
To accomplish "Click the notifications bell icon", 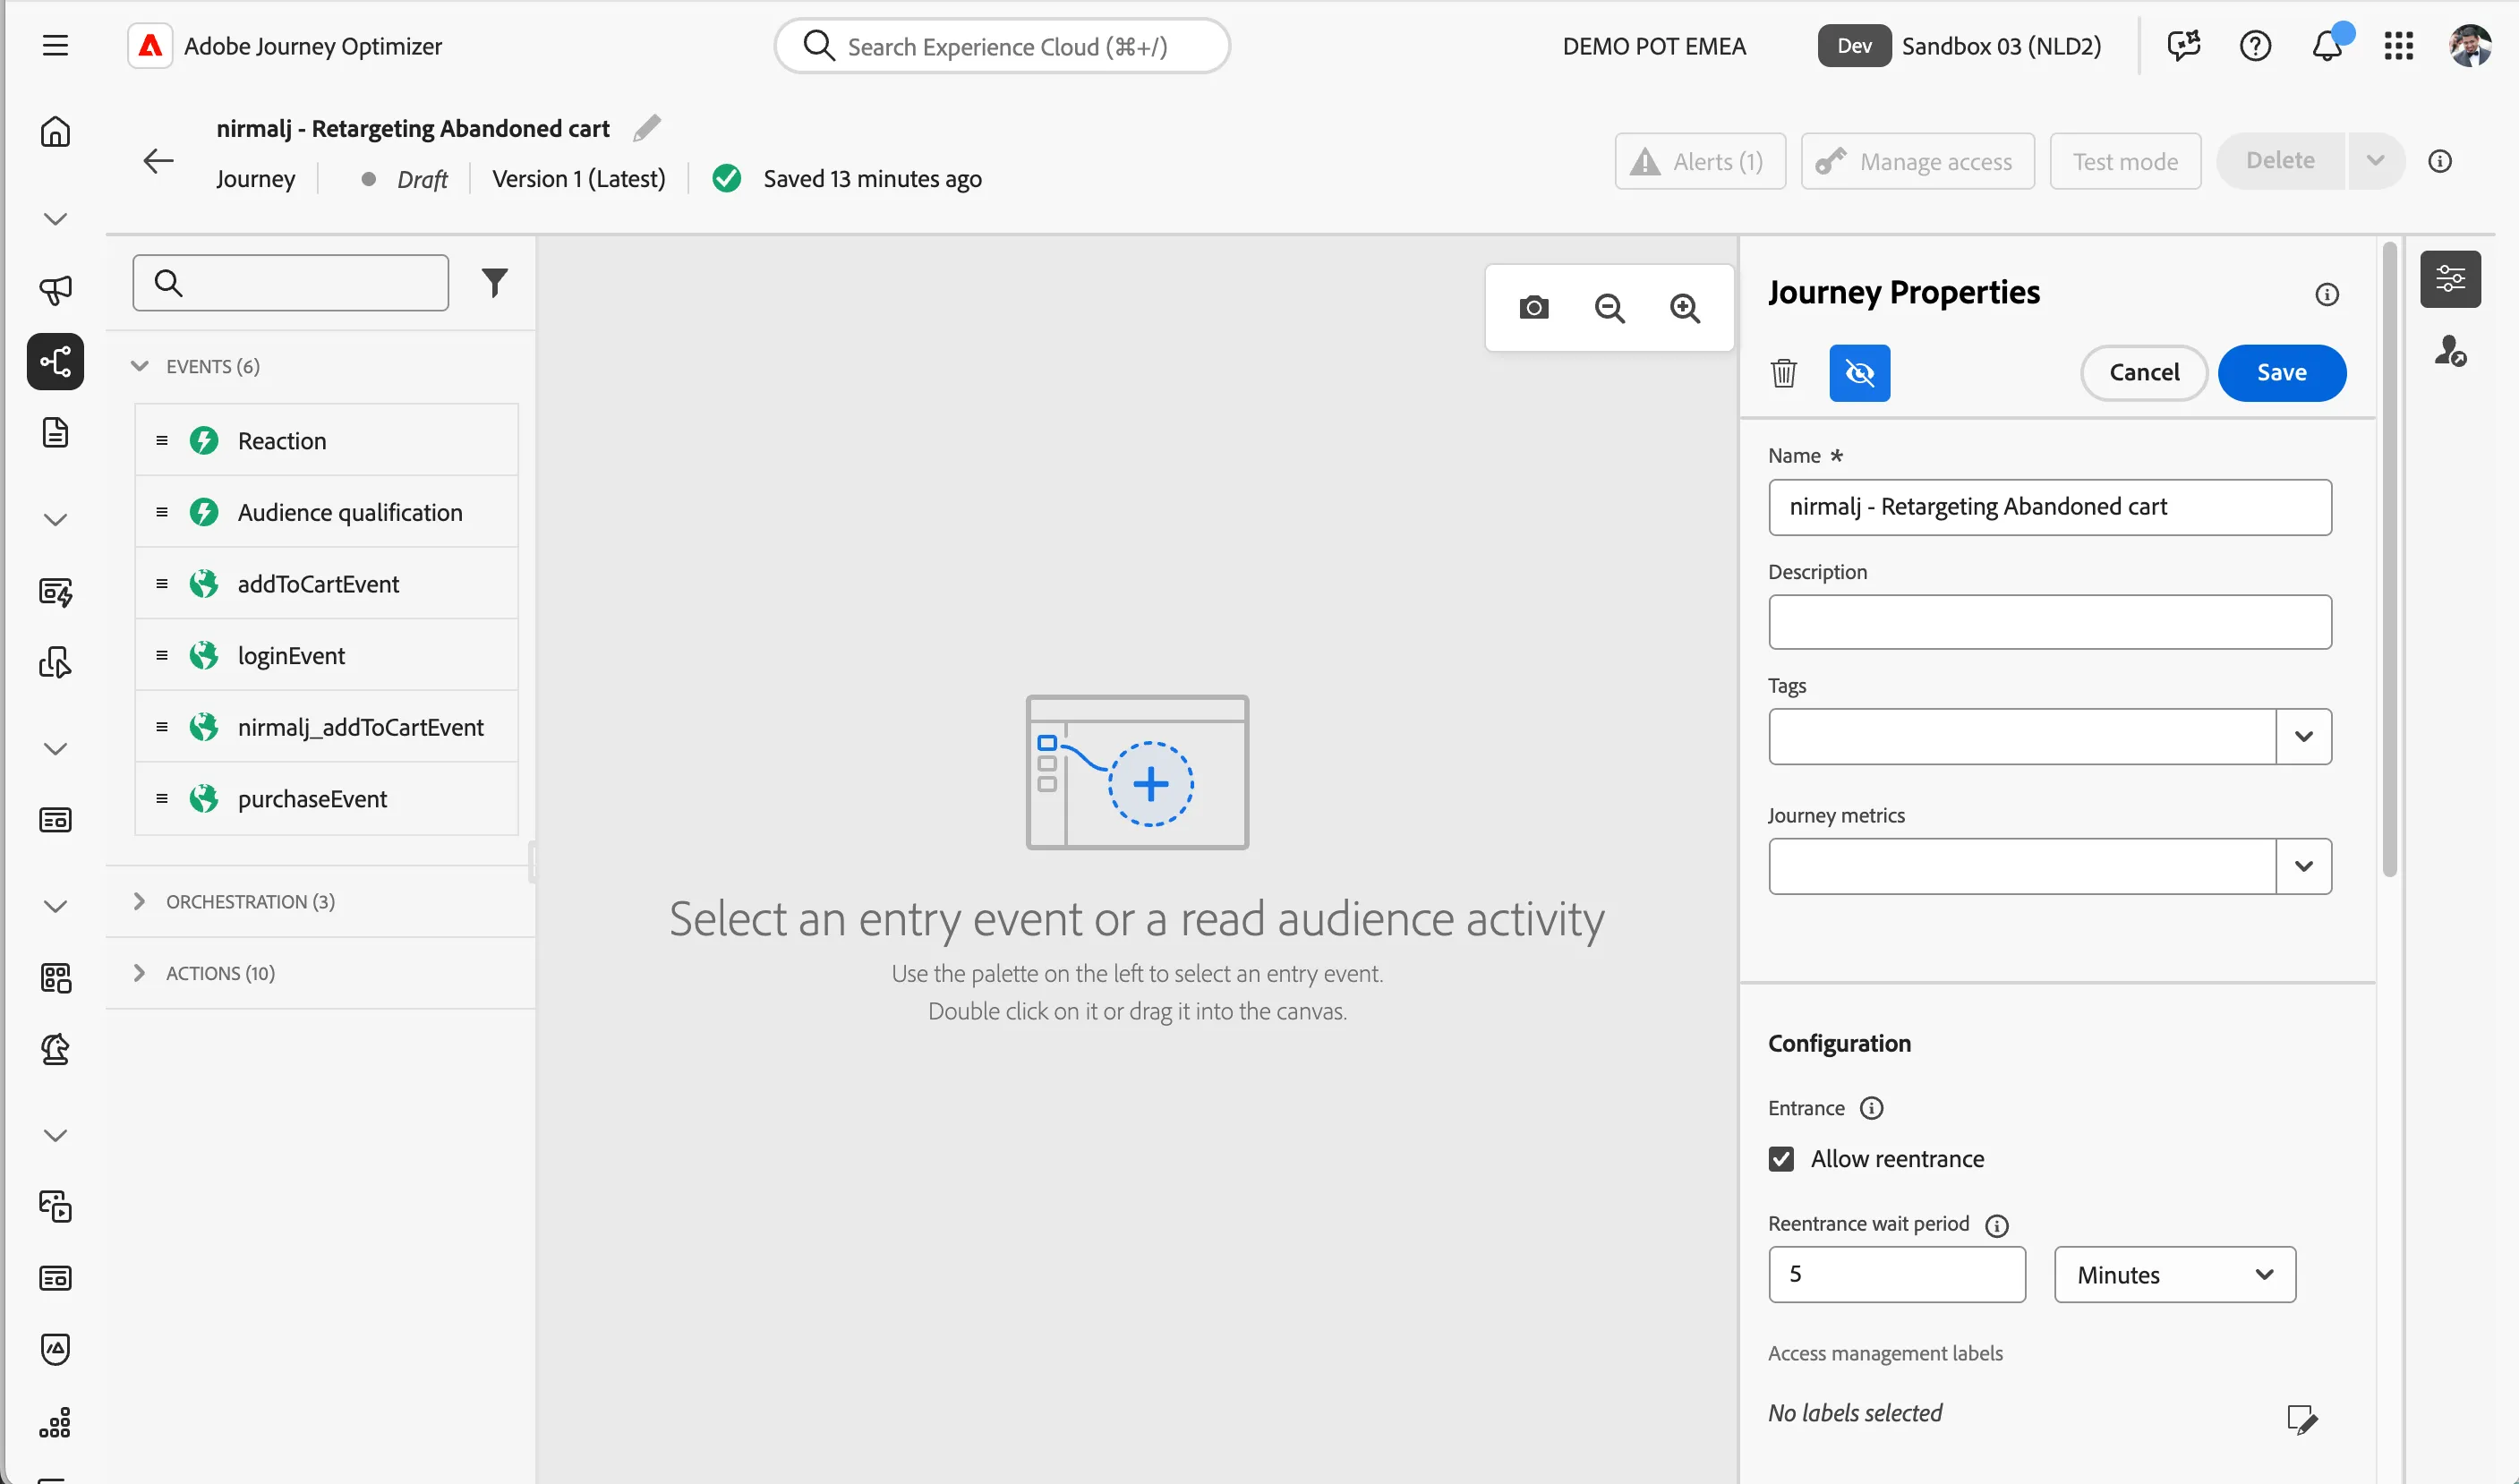I will coord(2326,46).
